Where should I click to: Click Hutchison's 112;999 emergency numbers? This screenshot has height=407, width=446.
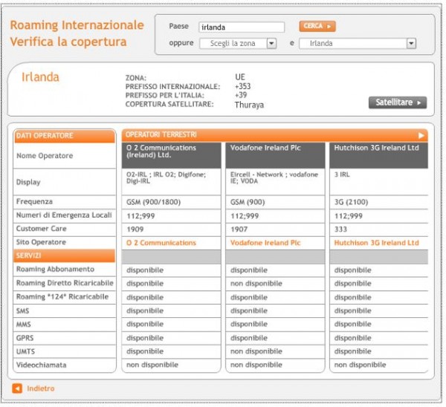point(348,216)
